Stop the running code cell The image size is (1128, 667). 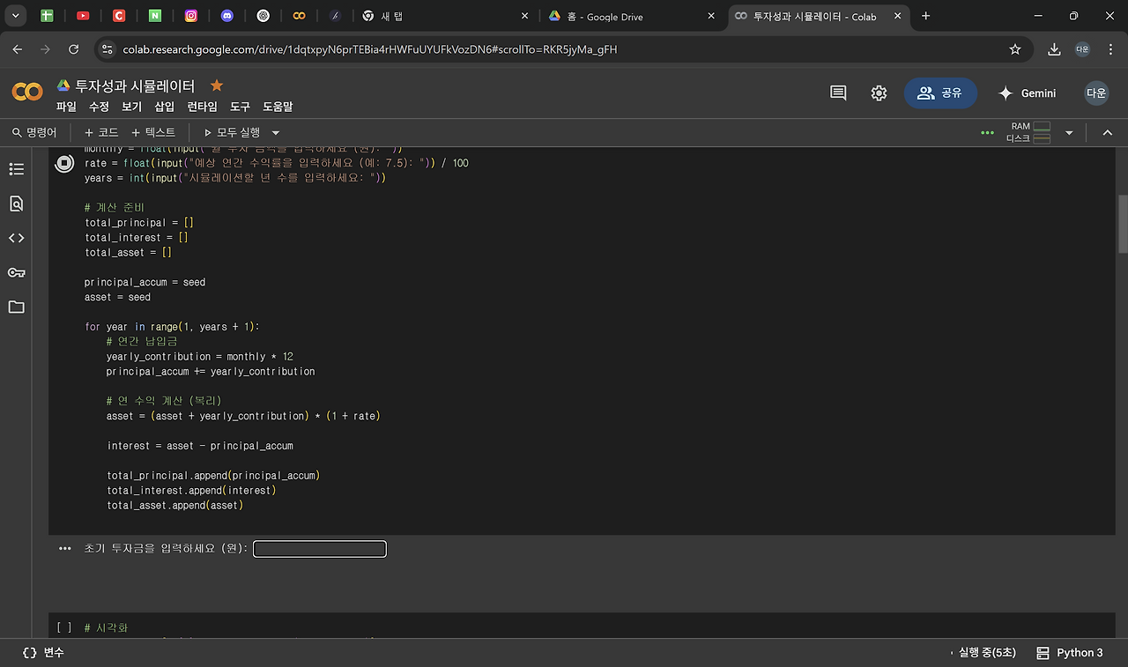tap(64, 163)
